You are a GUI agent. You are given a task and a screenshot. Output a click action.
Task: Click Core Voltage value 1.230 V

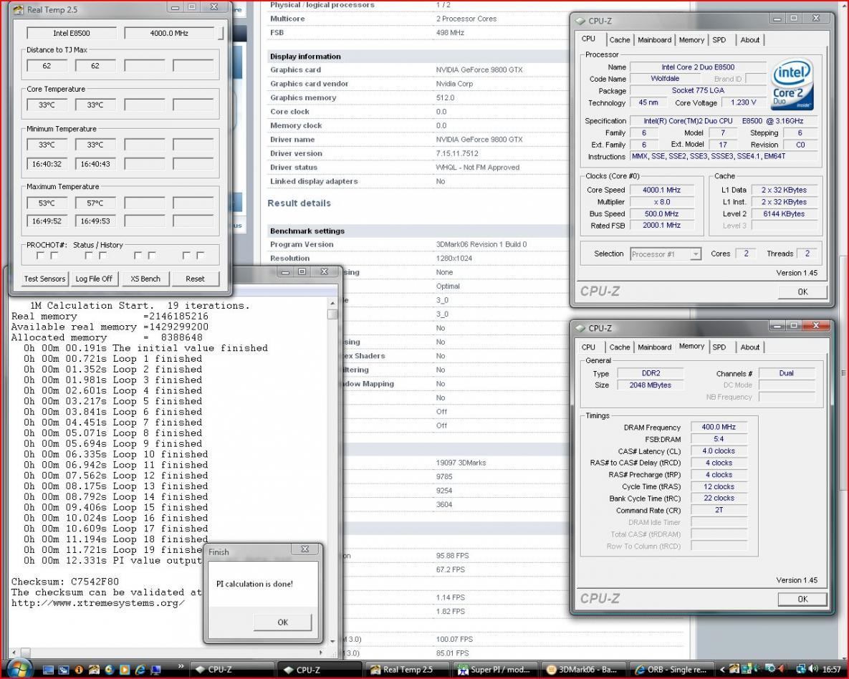pyautogui.click(x=743, y=102)
